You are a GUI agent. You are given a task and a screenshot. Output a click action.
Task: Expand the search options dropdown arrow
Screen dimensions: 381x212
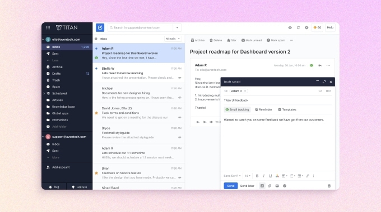(x=177, y=27)
